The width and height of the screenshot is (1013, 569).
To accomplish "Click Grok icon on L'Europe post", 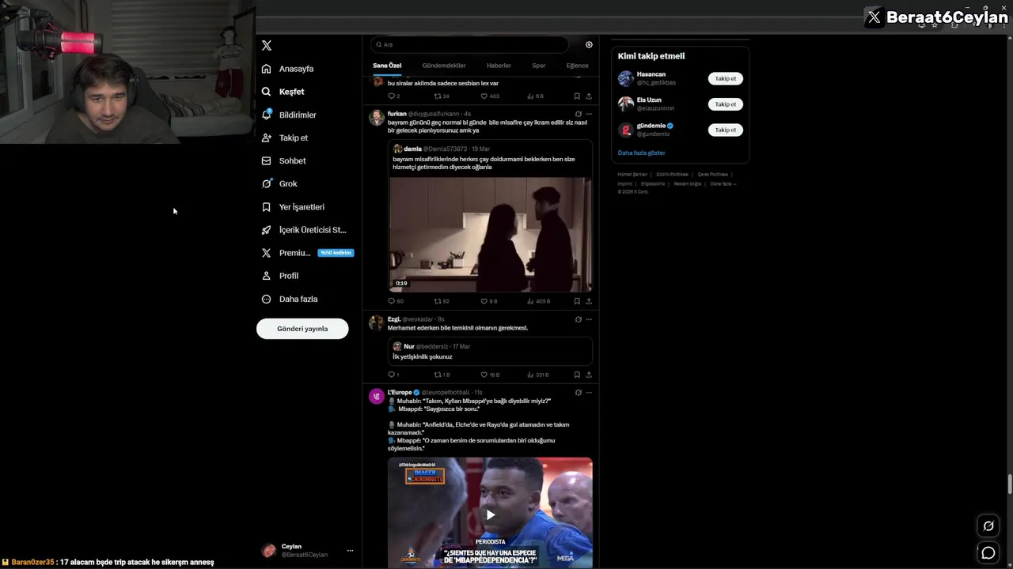I will tap(578, 393).
